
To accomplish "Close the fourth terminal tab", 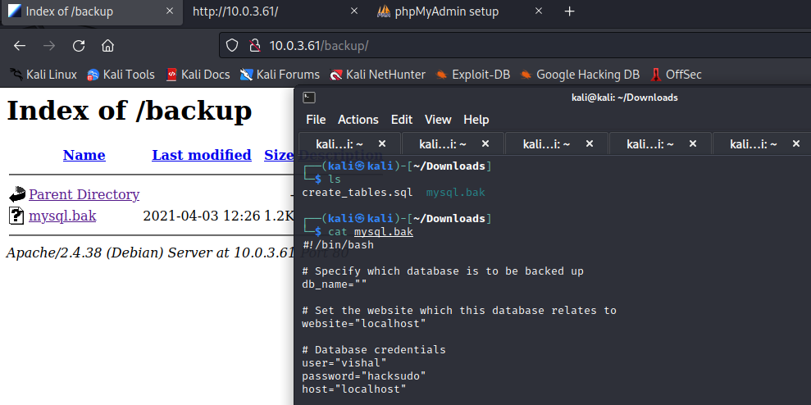I will pyautogui.click(x=693, y=143).
